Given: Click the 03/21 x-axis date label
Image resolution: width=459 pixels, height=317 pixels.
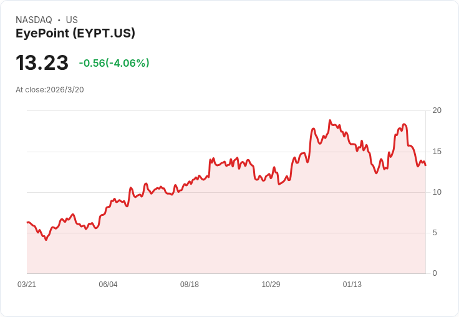Looking at the screenshot, I should tap(27, 285).
